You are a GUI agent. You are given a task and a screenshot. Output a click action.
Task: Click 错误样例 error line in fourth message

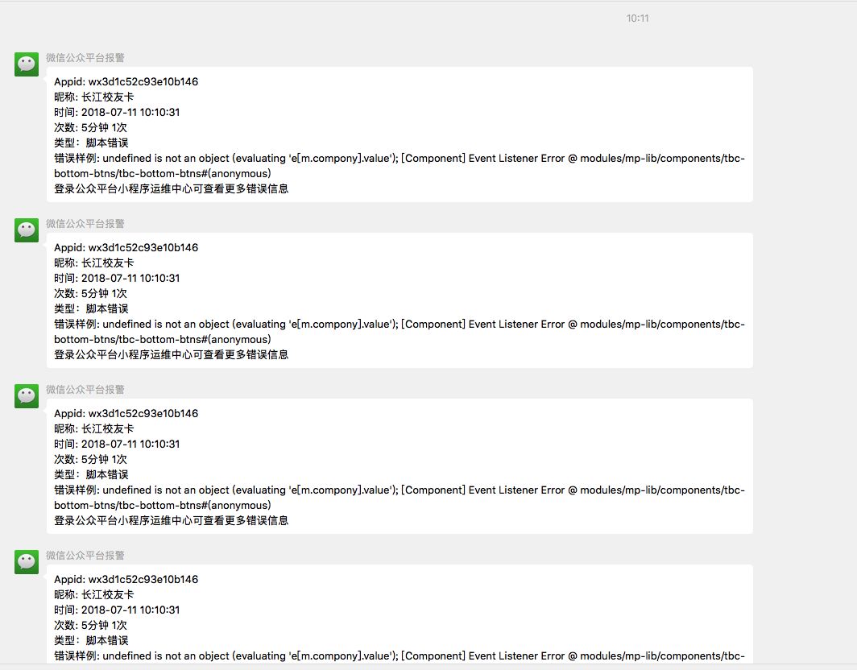pyautogui.click(x=400, y=656)
